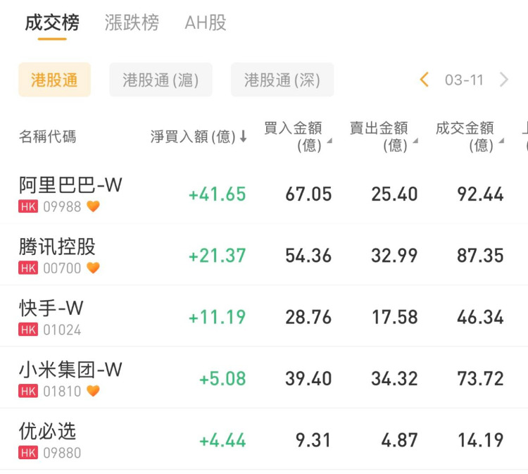Screen dimensions: 528x474
Task: Click sell amount 25.40
Action: pos(395,194)
